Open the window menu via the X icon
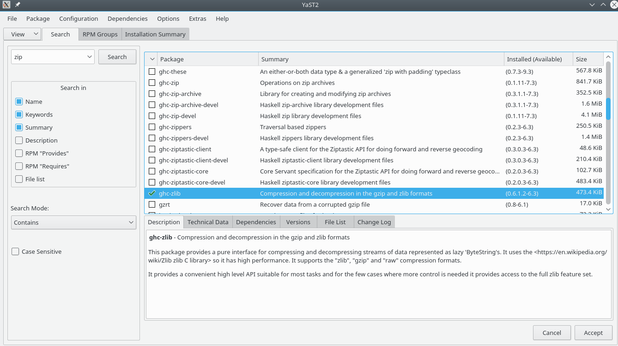 6,5
